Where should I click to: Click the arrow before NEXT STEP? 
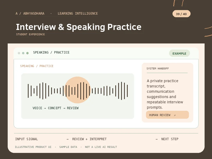pos(156,139)
